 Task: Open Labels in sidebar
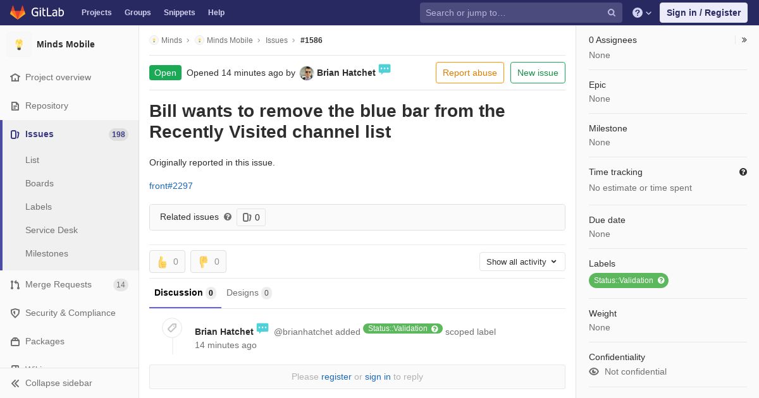39,207
